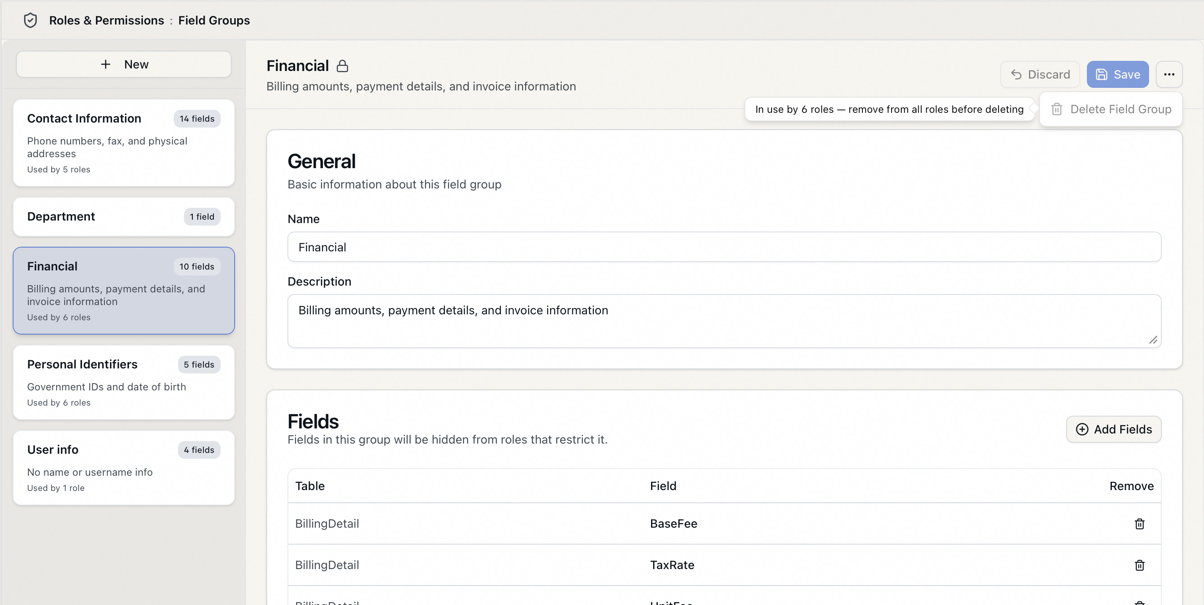Open Roles & Permissions breadcrumb
1204x605 pixels.
tap(107, 21)
